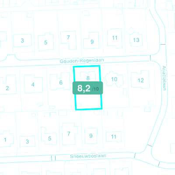The image size is (175, 175).
Task: Click house number 13 in top row
Action: (x=136, y=40)
